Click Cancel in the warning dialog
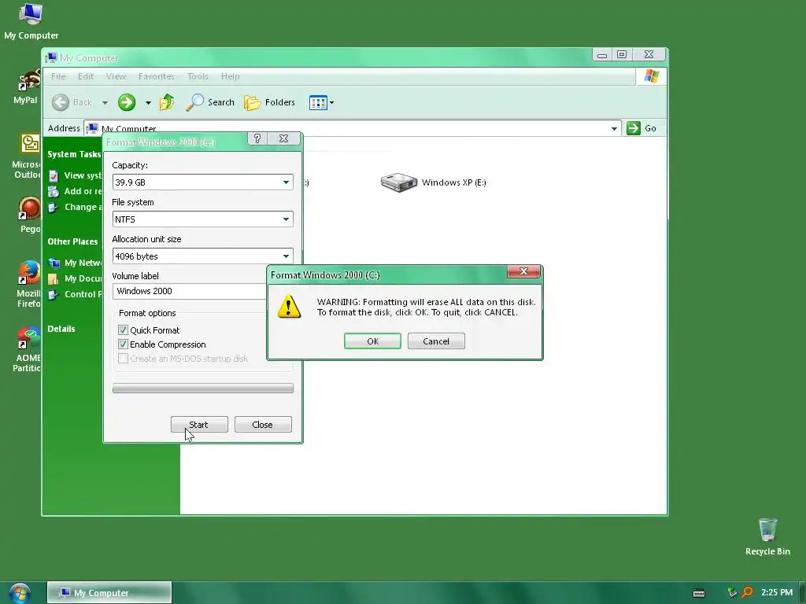Screen dimensions: 806x604 point(436,341)
